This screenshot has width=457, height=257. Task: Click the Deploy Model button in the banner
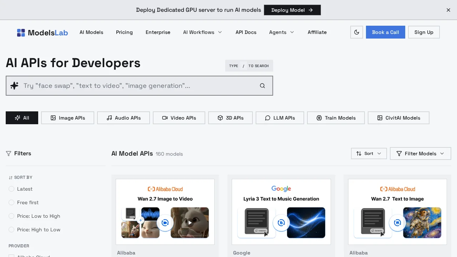pos(292,10)
